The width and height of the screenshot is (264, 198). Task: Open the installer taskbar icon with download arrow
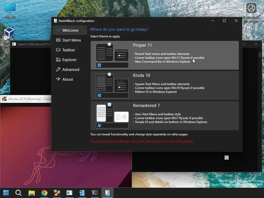point(82,193)
